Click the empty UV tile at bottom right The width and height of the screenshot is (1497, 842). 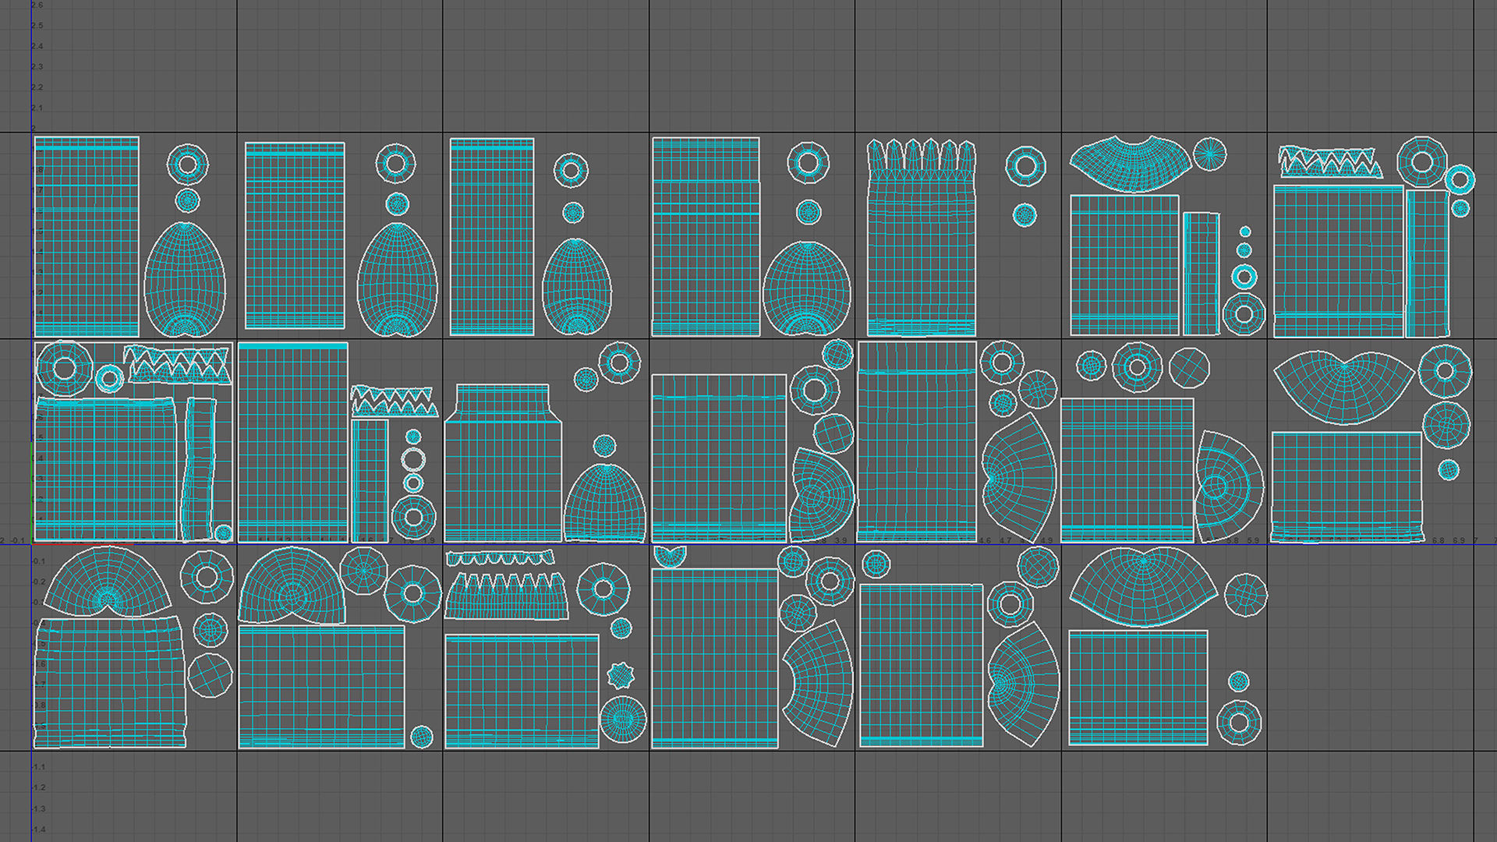[1370, 649]
